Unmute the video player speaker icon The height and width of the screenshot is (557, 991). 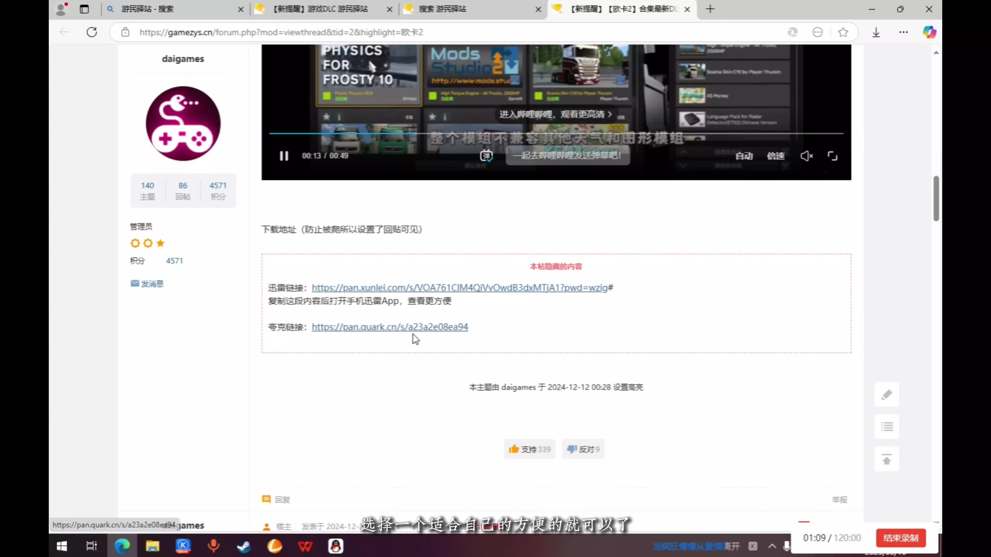coord(806,156)
